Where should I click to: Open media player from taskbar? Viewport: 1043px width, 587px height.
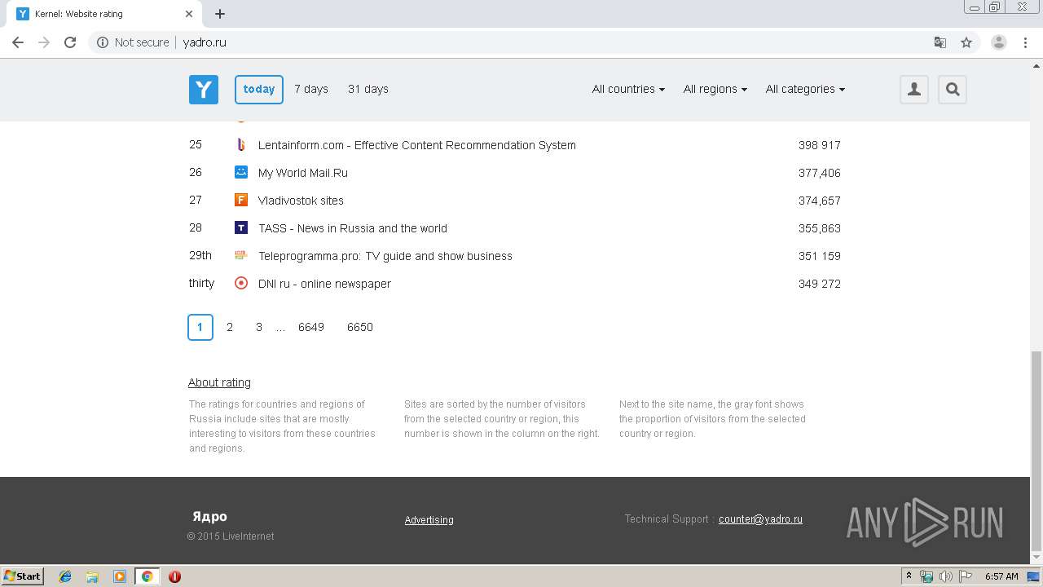click(x=120, y=576)
